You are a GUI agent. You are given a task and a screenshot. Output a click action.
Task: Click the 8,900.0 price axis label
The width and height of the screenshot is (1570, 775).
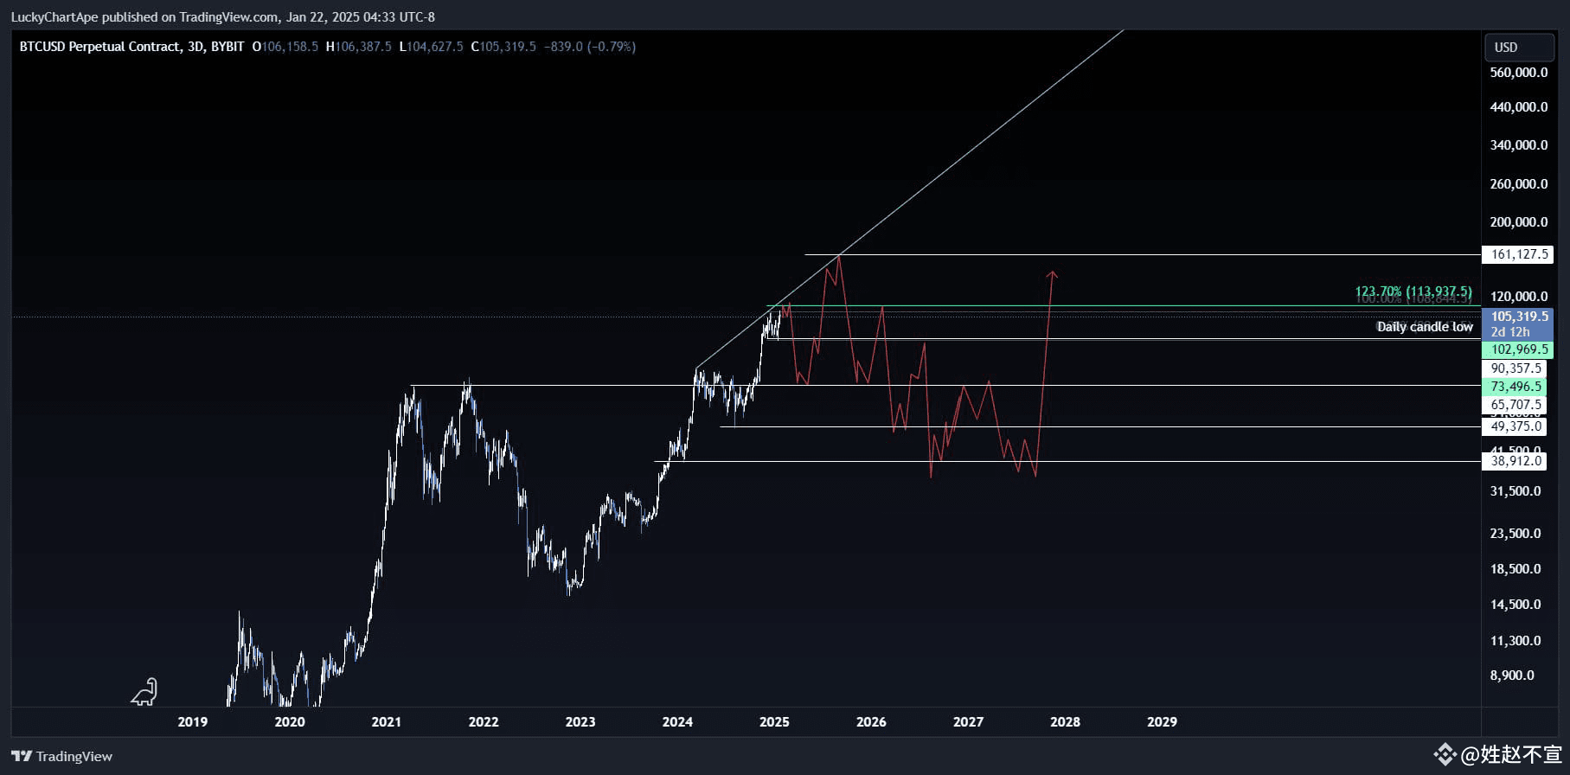(x=1512, y=676)
